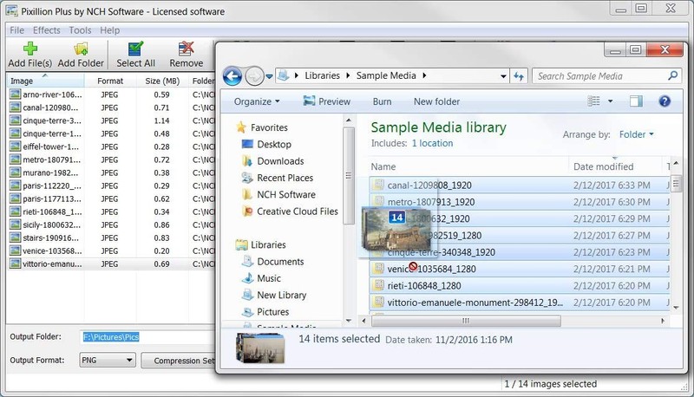Click the search magnifier in Sample Media search
Image resolution: width=694 pixels, height=397 pixels.
pyautogui.click(x=672, y=76)
